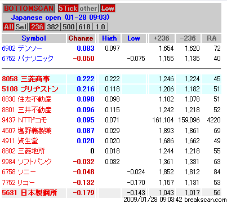Choose the Sel filter
The image size is (227, 203).
coord(21,27)
